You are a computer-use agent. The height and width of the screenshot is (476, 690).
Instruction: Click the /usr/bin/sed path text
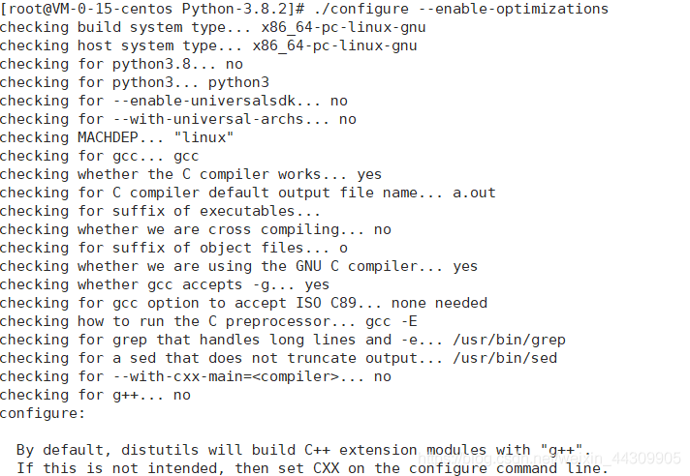[x=505, y=359]
